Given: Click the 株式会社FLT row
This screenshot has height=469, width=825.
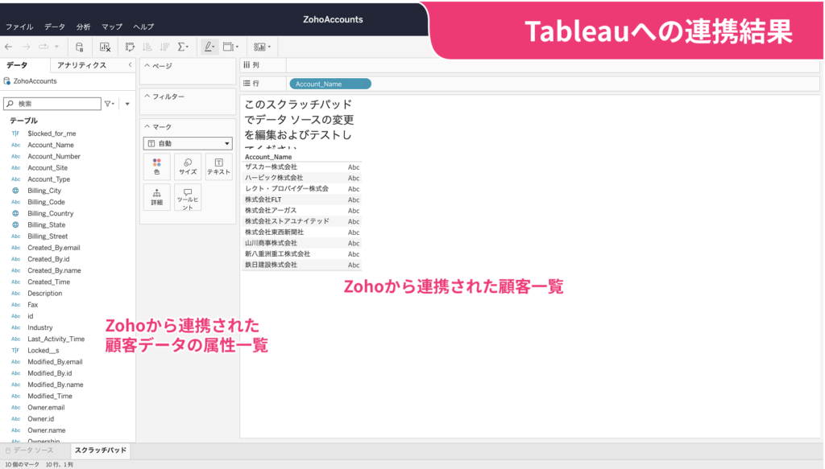Looking at the screenshot, I should point(301,200).
